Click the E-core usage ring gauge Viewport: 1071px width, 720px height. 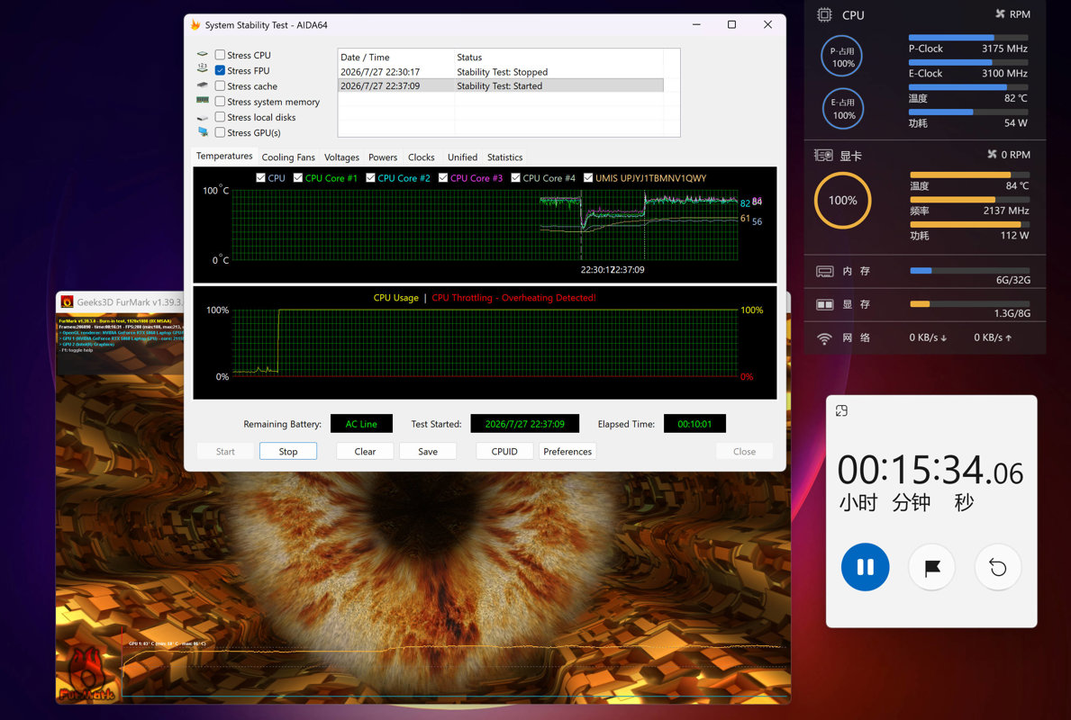point(843,109)
